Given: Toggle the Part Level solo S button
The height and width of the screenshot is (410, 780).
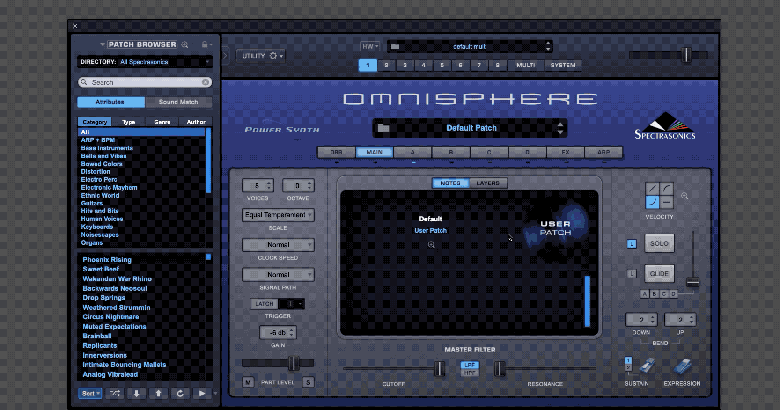Looking at the screenshot, I should (308, 382).
